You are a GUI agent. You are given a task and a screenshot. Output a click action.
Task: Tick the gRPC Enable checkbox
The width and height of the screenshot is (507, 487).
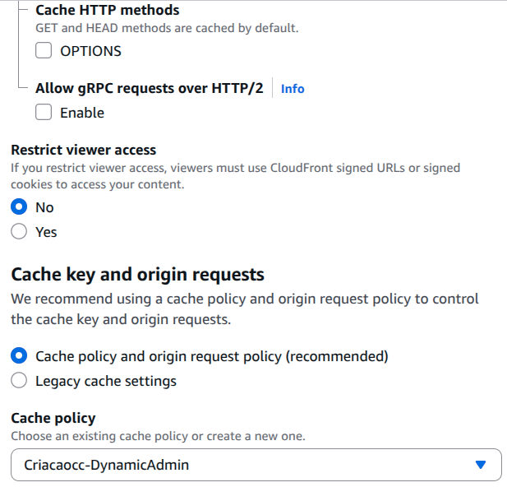coord(44,113)
